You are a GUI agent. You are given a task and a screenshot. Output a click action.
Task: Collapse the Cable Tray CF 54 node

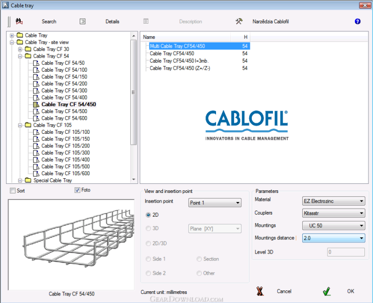point(20,56)
